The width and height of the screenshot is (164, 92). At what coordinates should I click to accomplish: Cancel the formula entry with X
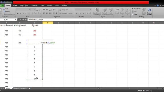(20, 20)
